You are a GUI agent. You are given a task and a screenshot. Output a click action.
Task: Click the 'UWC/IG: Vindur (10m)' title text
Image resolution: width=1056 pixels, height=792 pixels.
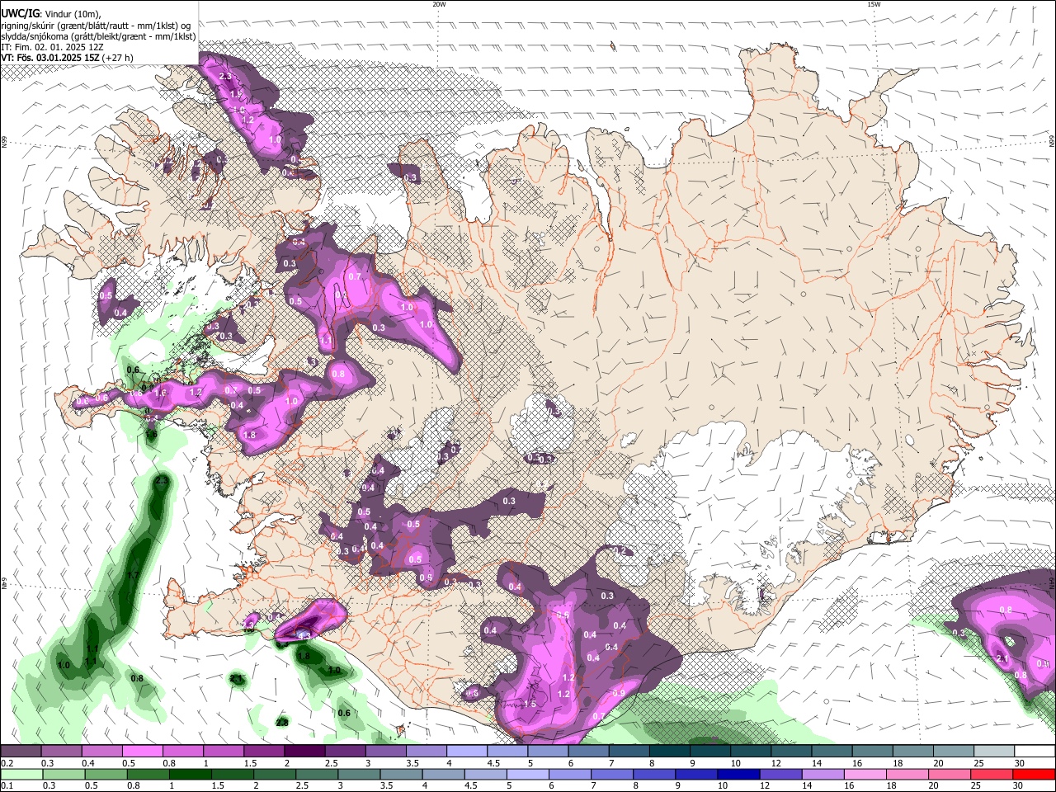pyautogui.click(x=51, y=13)
